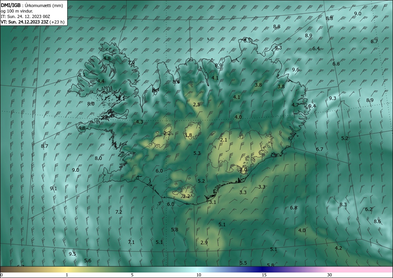Click the 9.4 value off the east coast
393x278 pixels.
(x=312, y=106)
